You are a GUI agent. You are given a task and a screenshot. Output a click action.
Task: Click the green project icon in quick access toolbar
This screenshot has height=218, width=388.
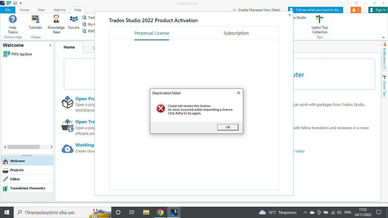point(9,3)
